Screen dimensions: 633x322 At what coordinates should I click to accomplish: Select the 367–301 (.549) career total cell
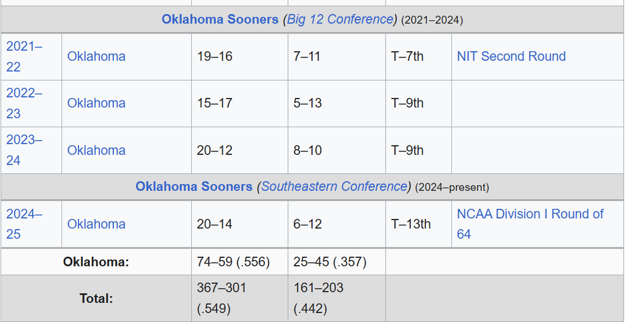coord(221,298)
